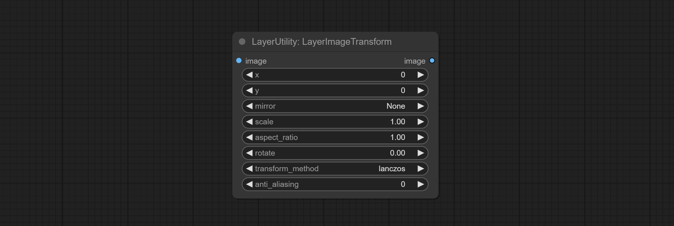Click the image output connector dot

pos(432,61)
